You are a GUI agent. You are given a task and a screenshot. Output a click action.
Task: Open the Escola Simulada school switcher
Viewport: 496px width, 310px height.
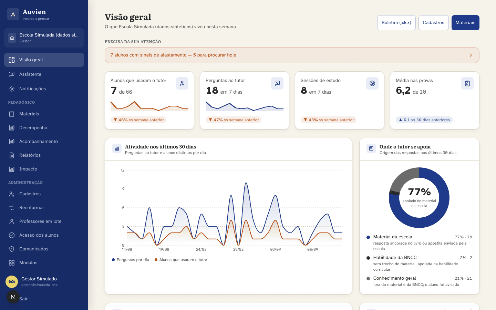pyautogui.click(x=44, y=38)
